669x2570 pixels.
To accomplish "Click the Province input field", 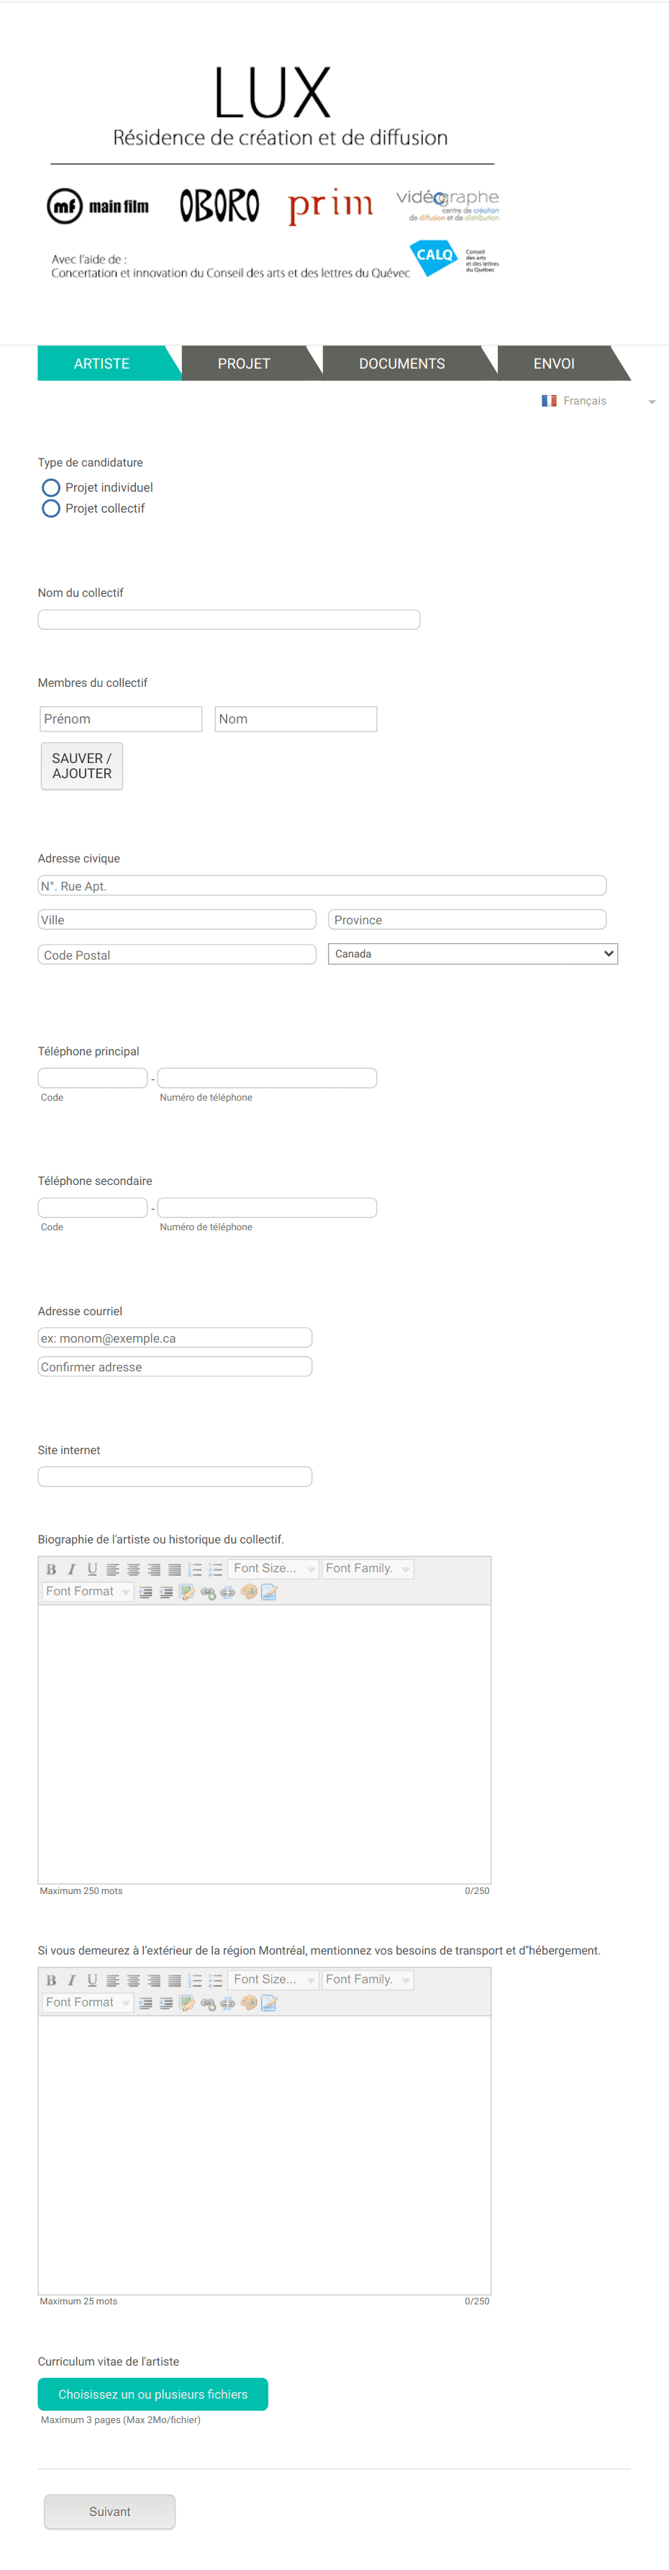I will click(468, 920).
